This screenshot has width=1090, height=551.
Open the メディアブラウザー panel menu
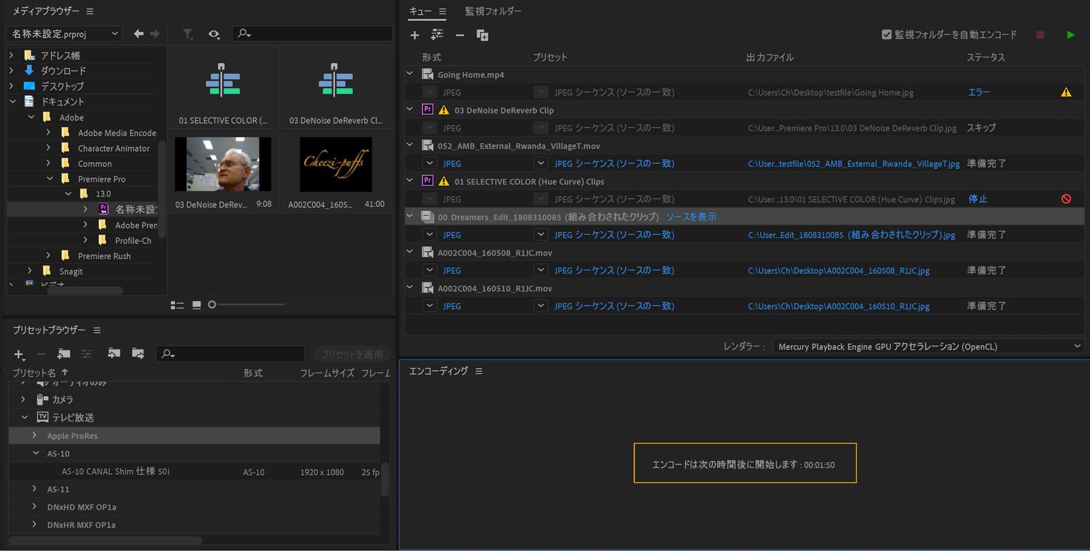90,11
